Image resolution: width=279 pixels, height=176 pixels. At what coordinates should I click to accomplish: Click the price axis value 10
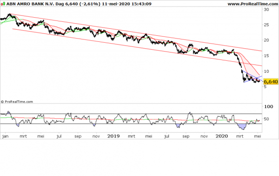[266, 71]
